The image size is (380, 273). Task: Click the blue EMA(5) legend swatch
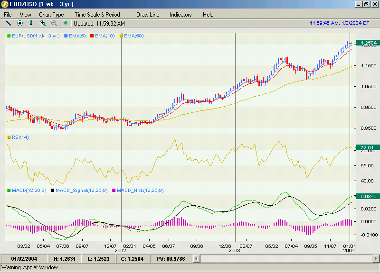(x=66, y=36)
